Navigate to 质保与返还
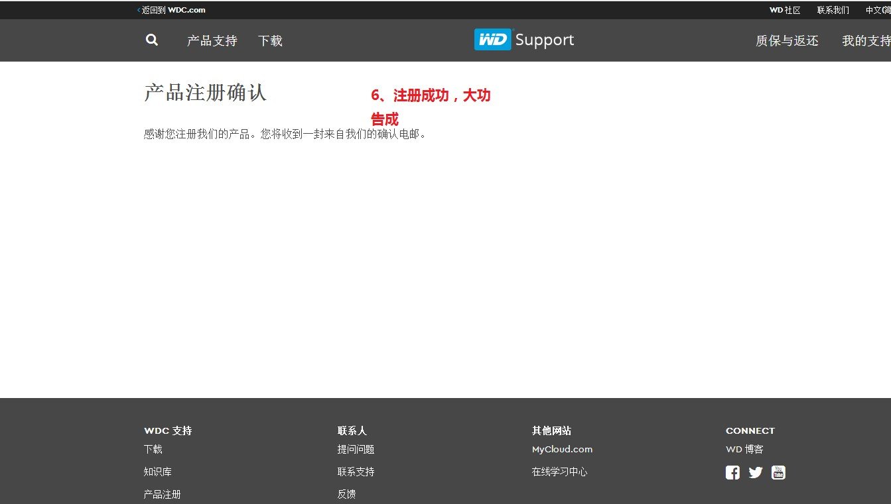The height and width of the screenshot is (504, 891). pyautogui.click(x=786, y=40)
